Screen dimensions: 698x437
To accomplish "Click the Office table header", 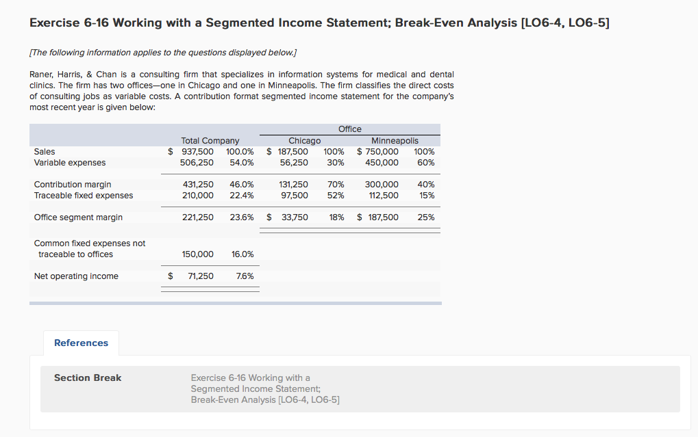I will click(349, 129).
